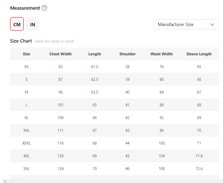
Task: Open the Measurement help question mark icon
Action: [x=44, y=8]
